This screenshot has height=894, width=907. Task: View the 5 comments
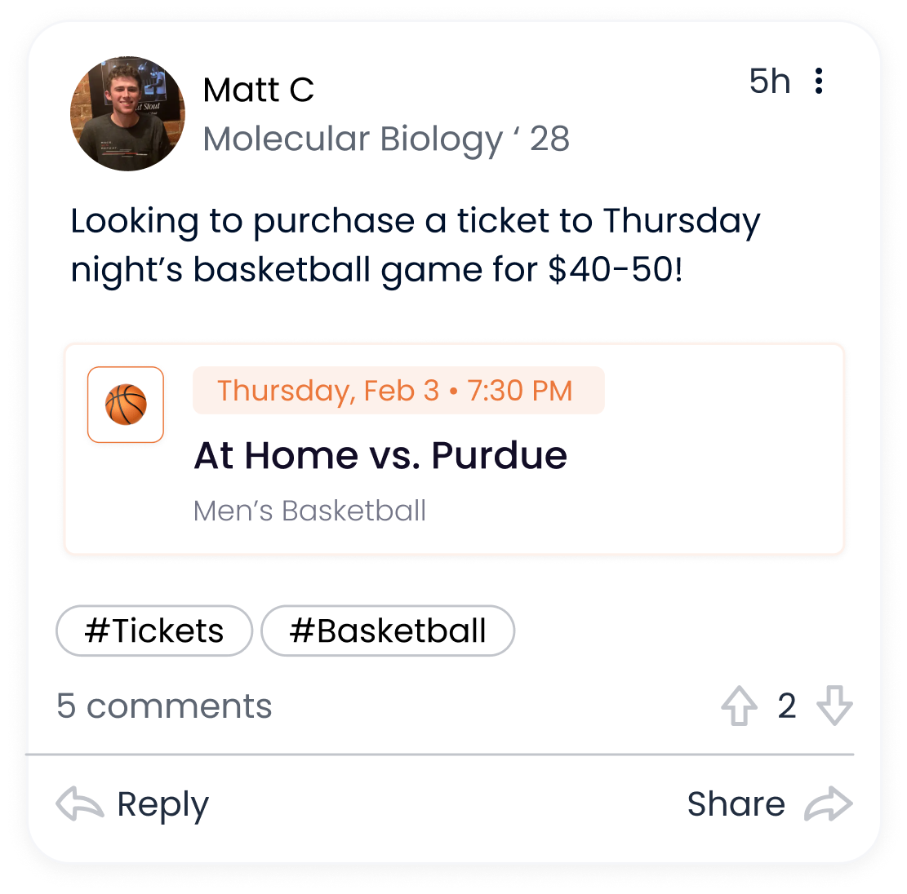(x=164, y=706)
